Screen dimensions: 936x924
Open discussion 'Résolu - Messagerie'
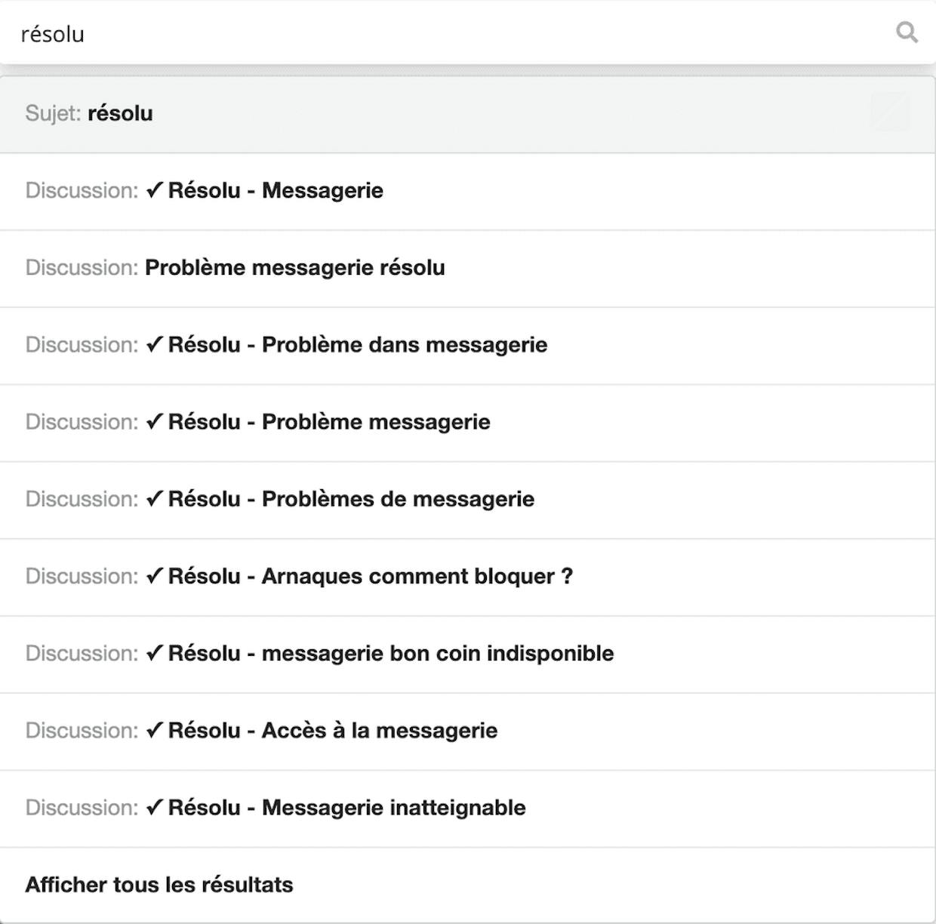[x=468, y=192]
